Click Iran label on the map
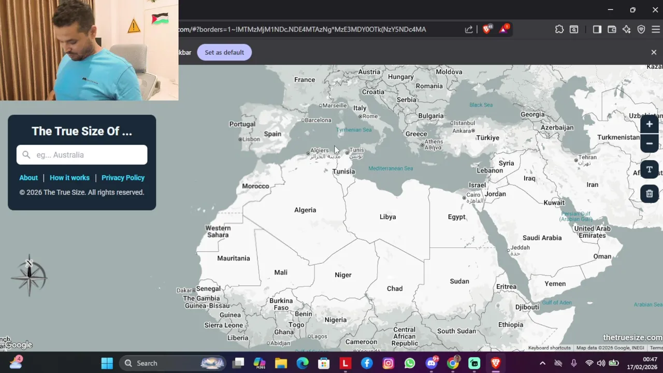 tap(592, 184)
